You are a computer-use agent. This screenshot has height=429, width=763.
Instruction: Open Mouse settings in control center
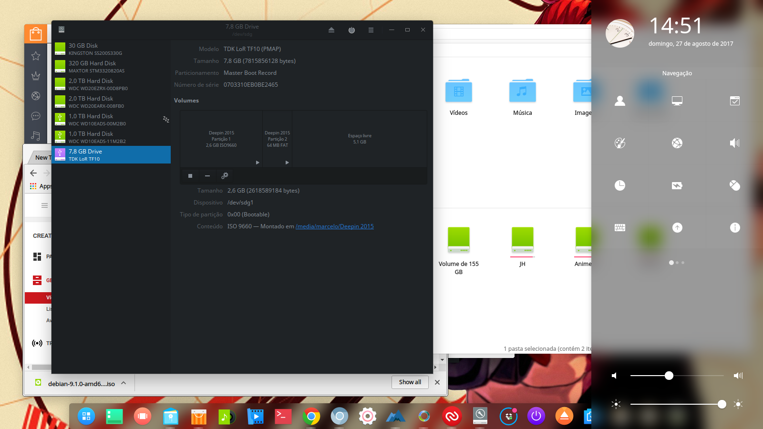735,185
